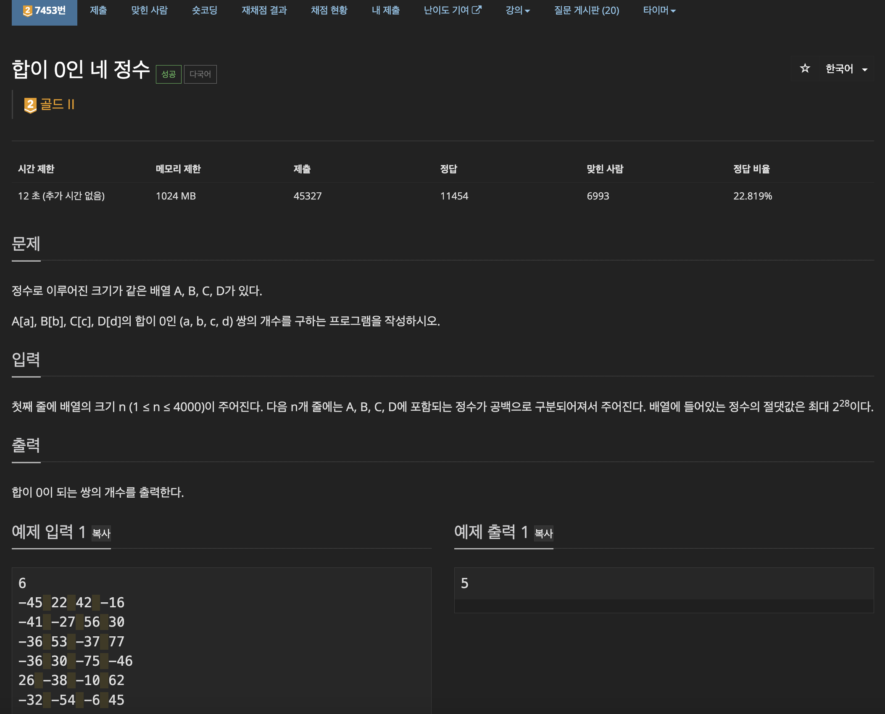Click the external link icon on 난이도 기여
This screenshot has height=714, width=885.
[477, 10]
